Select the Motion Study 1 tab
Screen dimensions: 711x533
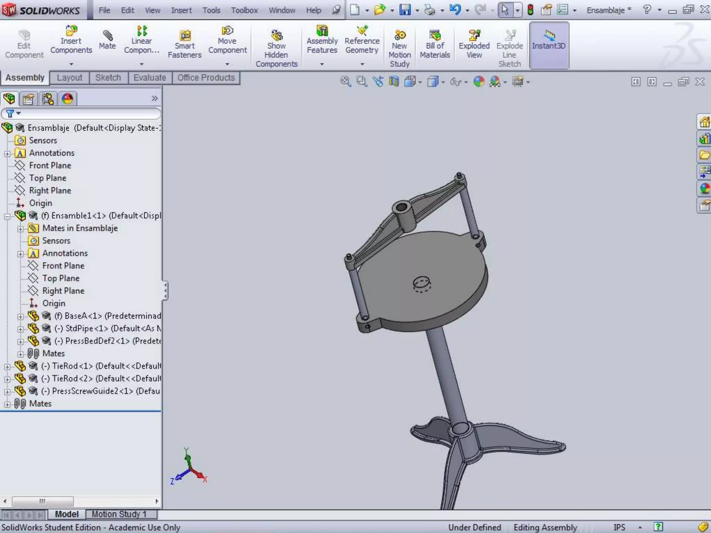pyautogui.click(x=119, y=514)
